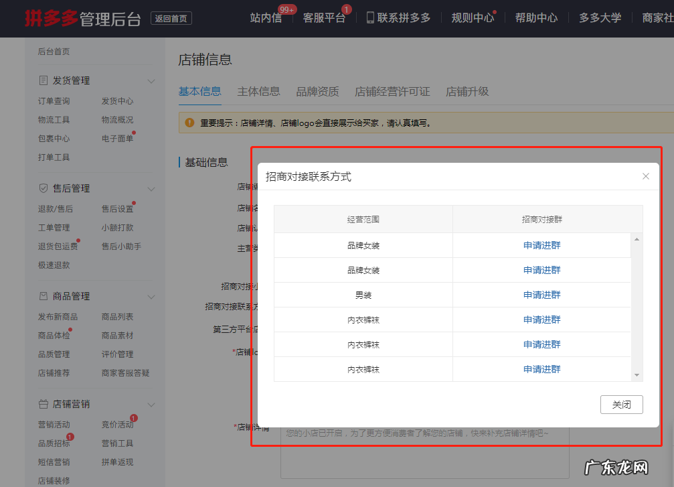
Task: Collapse the 店铺营销 section chevron
Action: coord(151,405)
